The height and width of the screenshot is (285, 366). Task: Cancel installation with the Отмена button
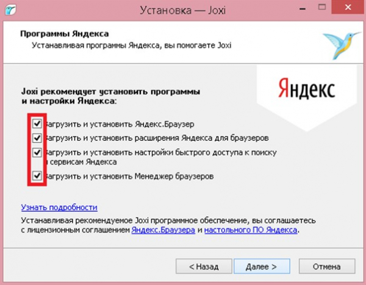(327, 266)
